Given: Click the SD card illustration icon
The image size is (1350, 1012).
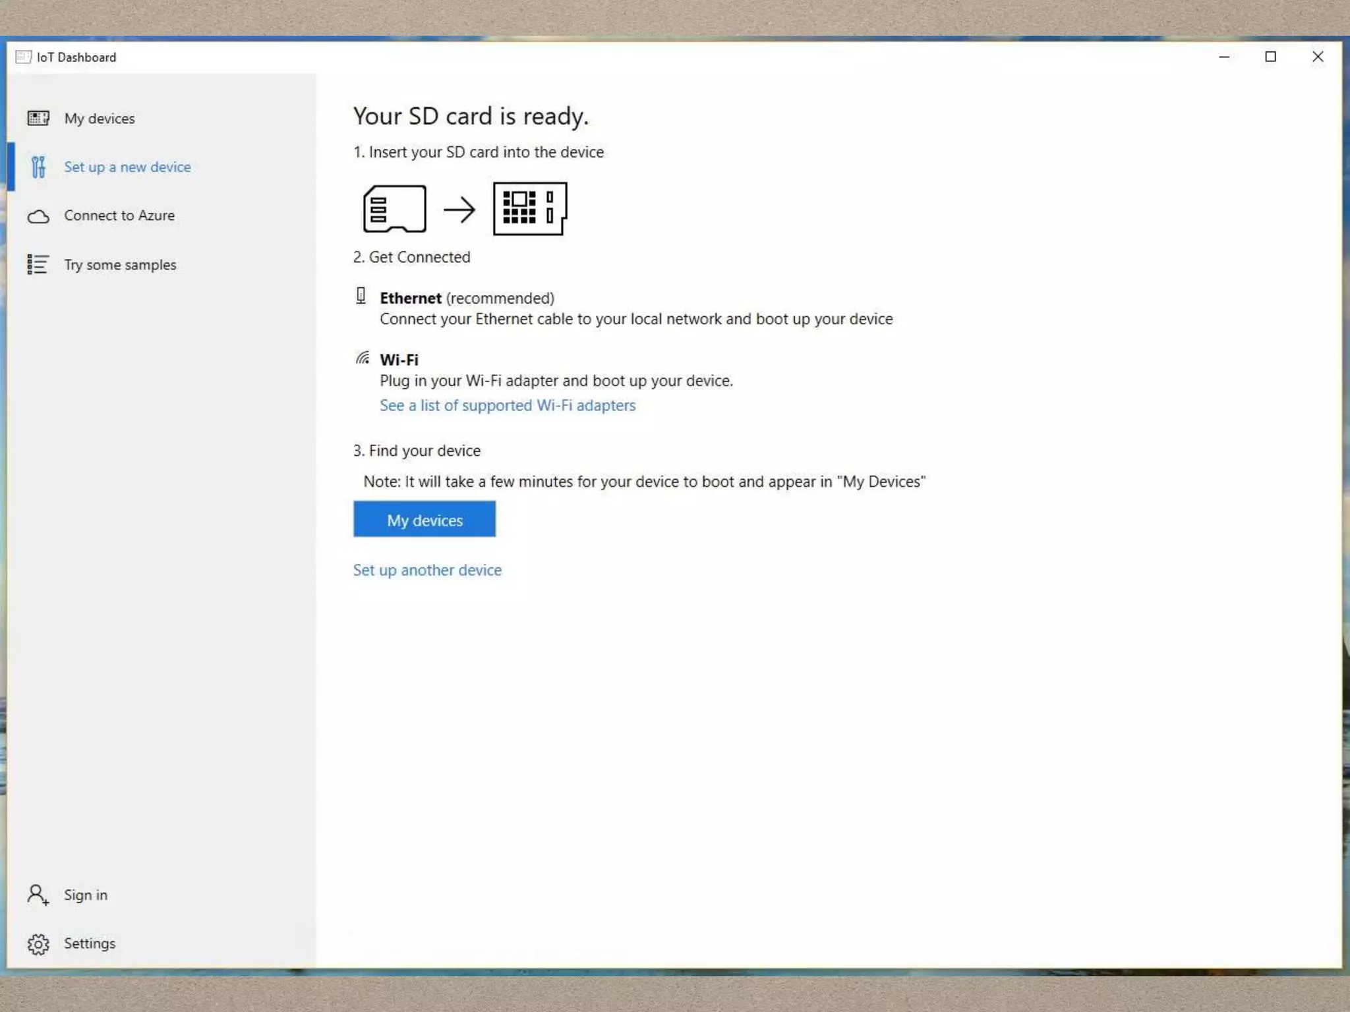Looking at the screenshot, I should click(394, 209).
